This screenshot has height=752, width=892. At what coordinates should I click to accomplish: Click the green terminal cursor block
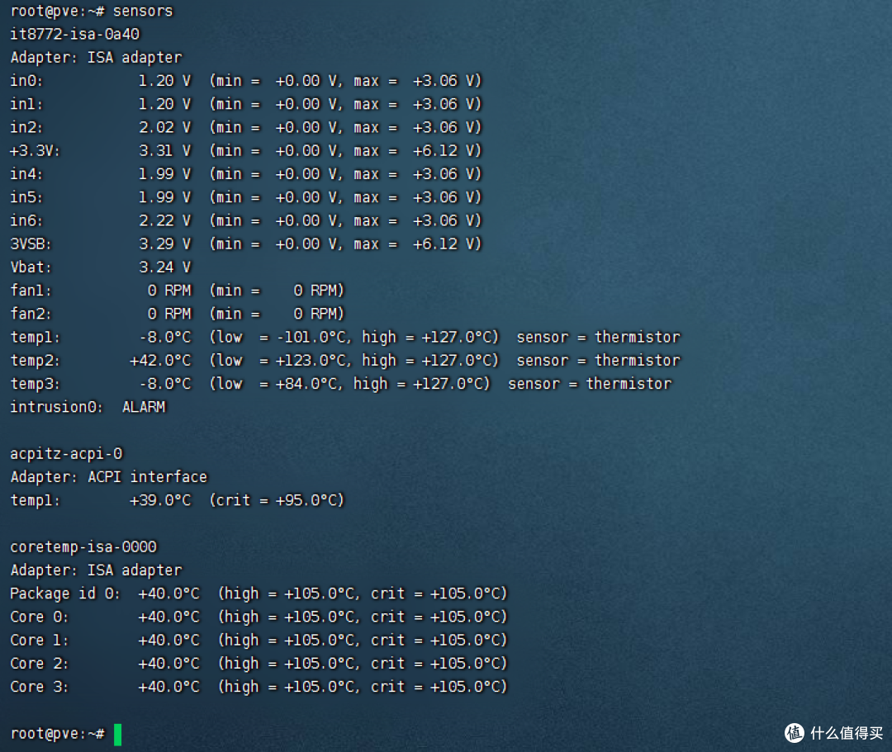[x=118, y=735]
